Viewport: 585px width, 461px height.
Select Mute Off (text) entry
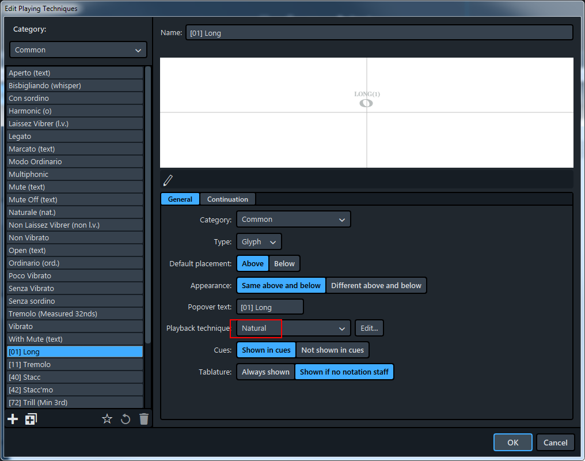point(75,200)
